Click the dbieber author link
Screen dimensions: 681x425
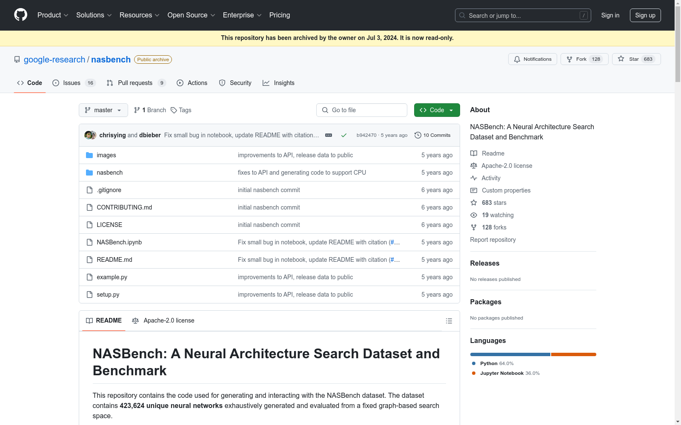tap(150, 135)
